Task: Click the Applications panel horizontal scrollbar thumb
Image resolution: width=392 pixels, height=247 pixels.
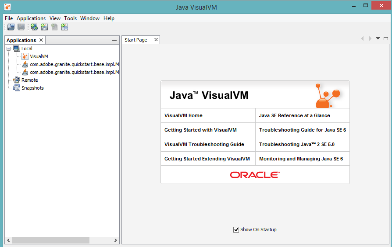Action: coord(51,240)
